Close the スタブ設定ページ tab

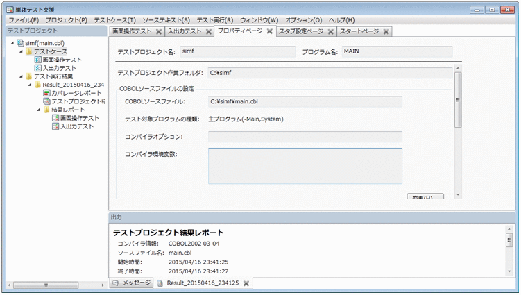(x=331, y=32)
